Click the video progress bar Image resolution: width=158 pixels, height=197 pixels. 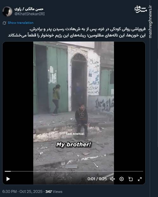point(74,171)
